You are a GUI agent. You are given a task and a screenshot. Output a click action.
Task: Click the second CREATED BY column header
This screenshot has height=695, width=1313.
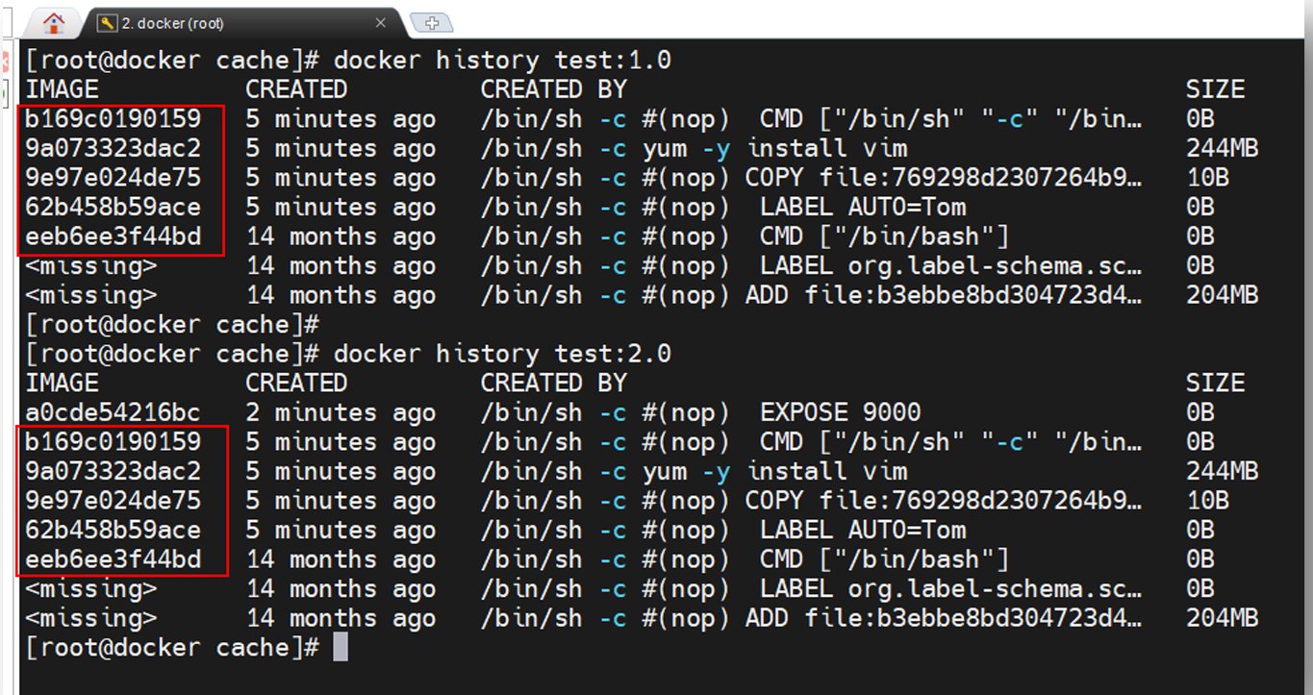[x=553, y=383]
